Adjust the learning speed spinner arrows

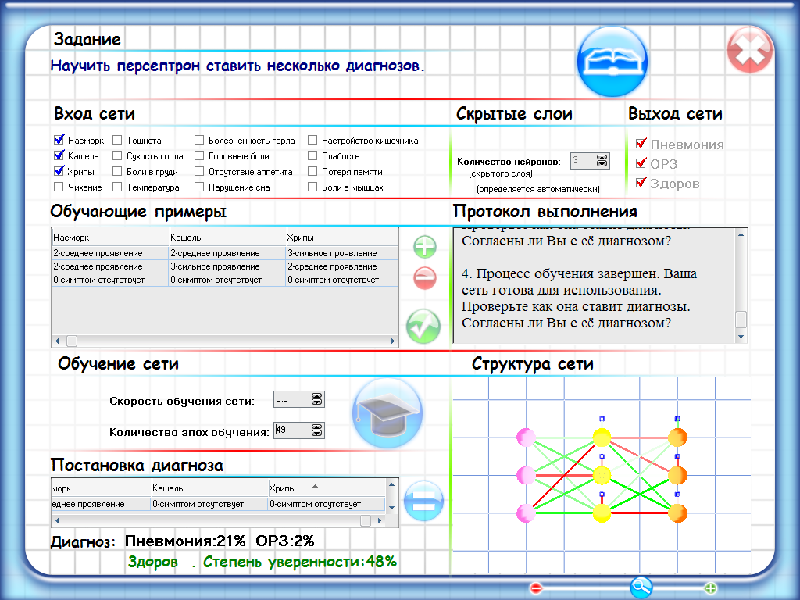[316, 399]
